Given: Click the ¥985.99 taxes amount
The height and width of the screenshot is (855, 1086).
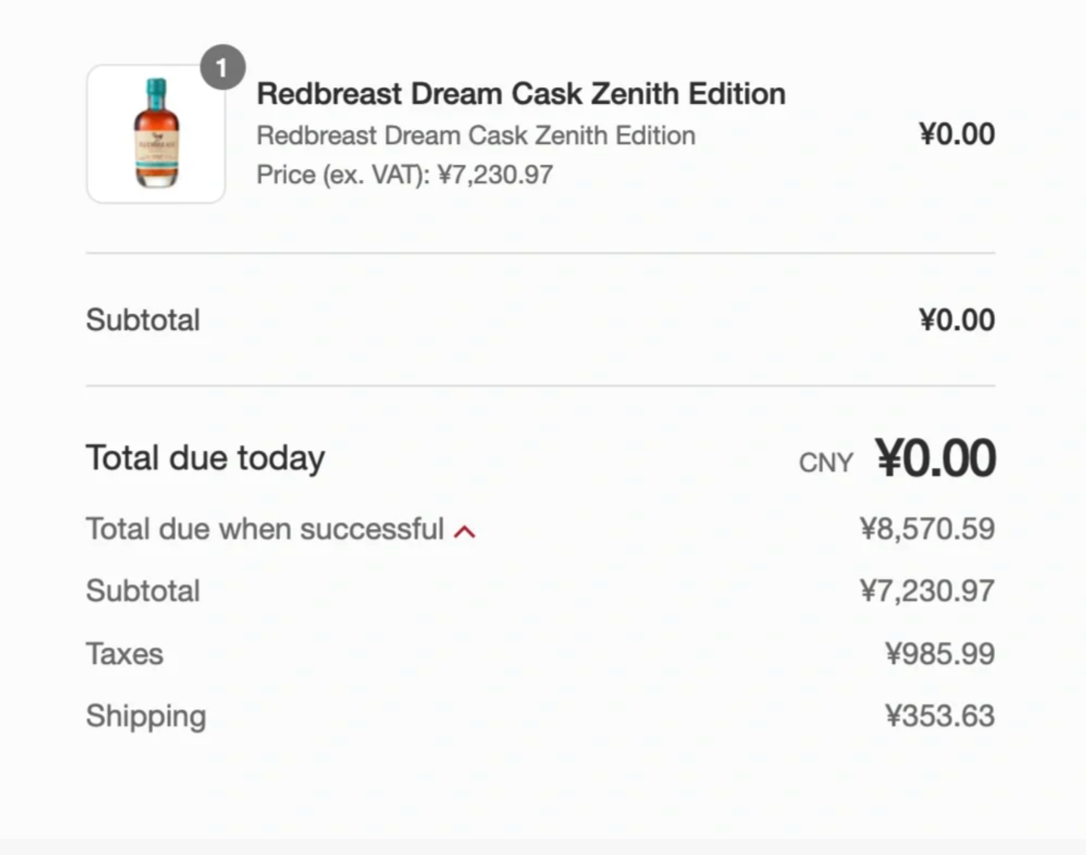Looking at the screenshot, I should pyautogui.click(x=939, y=654).
